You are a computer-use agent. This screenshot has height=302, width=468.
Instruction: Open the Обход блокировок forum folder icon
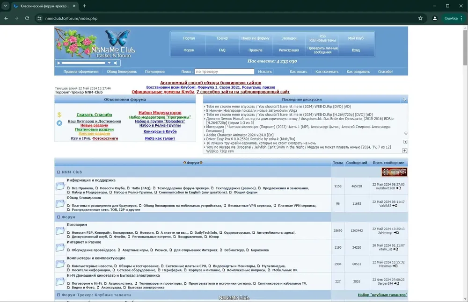pos(60,204)
